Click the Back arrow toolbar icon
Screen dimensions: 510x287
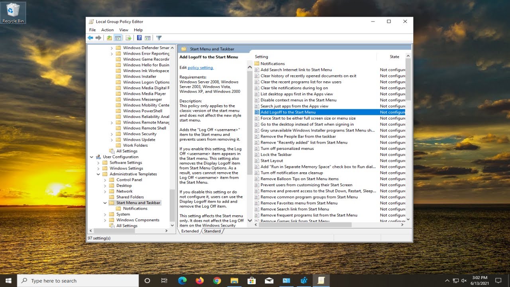(x=90, y=38)
